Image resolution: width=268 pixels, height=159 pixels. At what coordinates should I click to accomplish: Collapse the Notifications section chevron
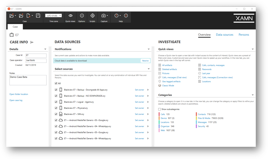[148, 49]
